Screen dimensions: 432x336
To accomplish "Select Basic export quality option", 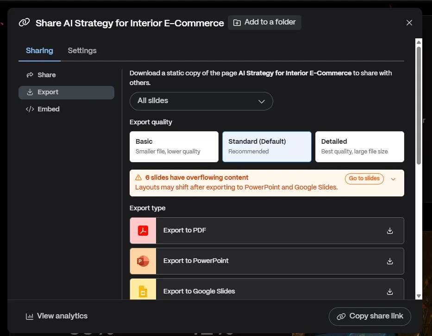I will (174, 147).
